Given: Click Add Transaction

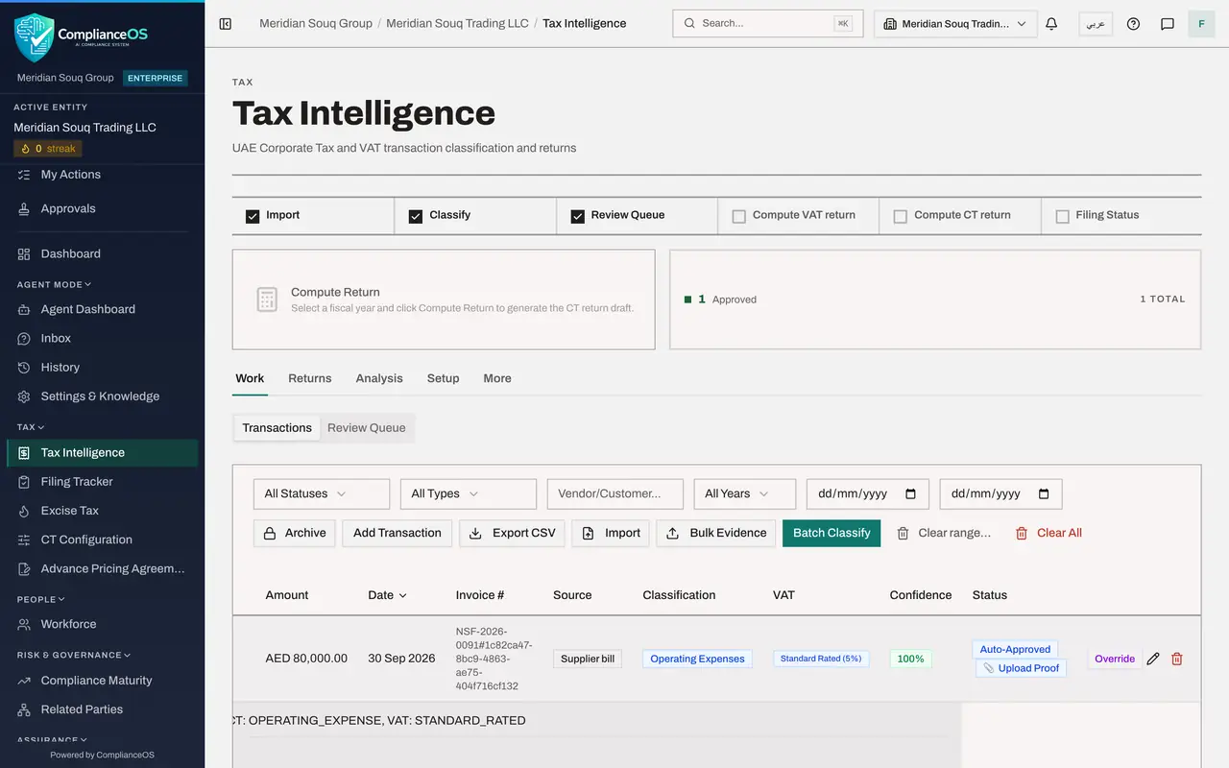Looking at the screenshot, I should [398, 533].
